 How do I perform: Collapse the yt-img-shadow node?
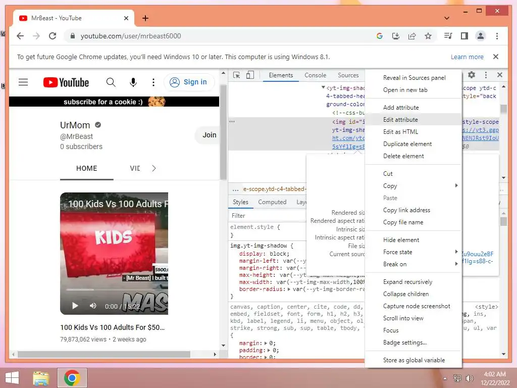323,88
